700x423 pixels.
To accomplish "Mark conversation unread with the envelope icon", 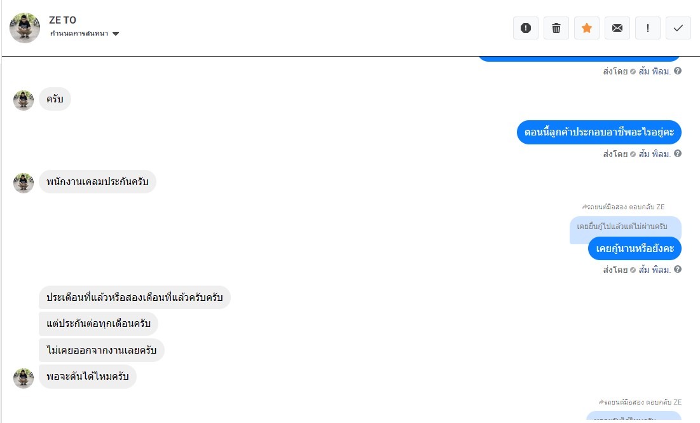I will click(x=617, y=28).
